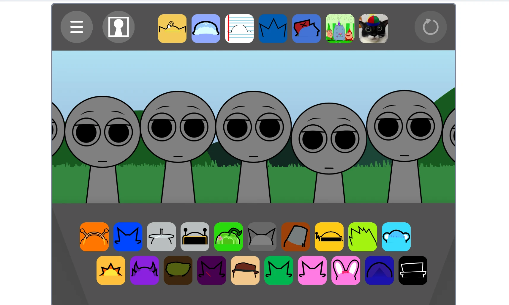Select the yellow sunrise sound icon
Screen dimensions: 509x305
(x=111, y=271)
